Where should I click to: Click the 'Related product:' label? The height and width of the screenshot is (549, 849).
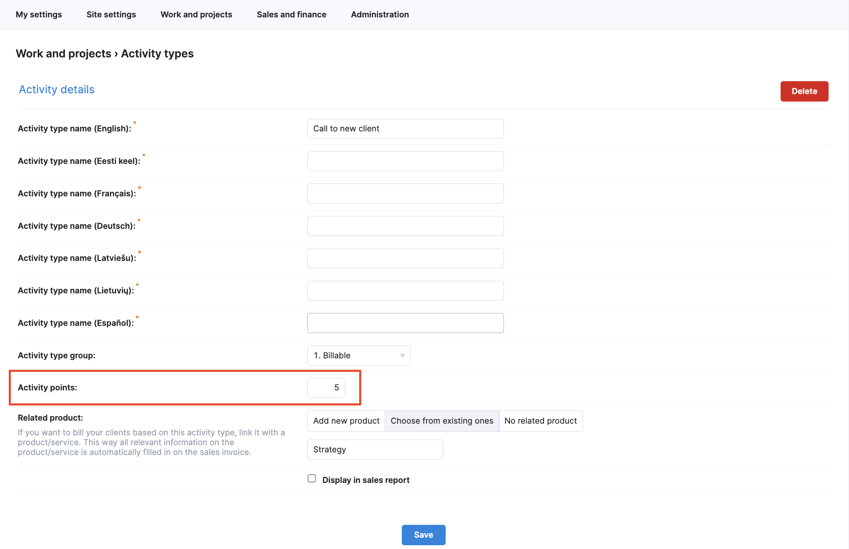[50, 418]
